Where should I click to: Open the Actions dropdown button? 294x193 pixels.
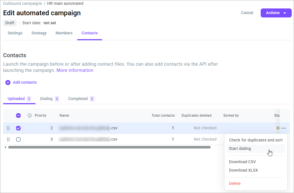tap(276, 13)
